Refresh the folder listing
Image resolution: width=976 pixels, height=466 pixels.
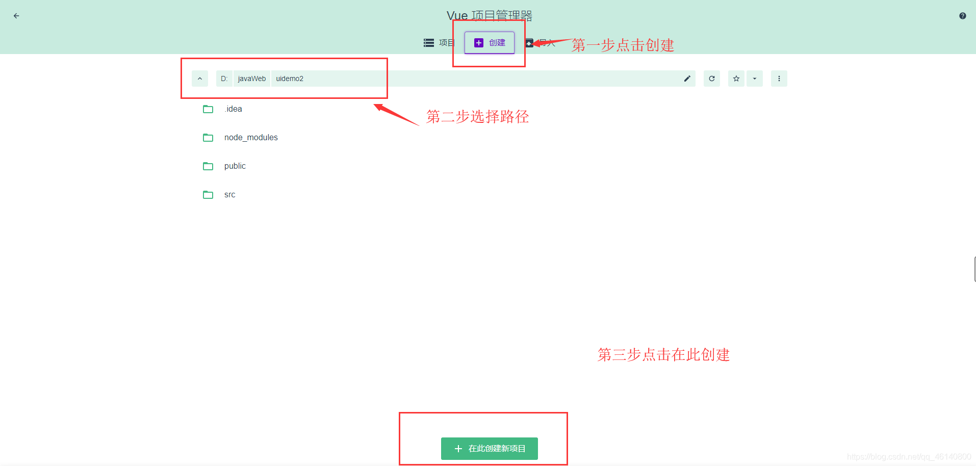tap(712, 79)
